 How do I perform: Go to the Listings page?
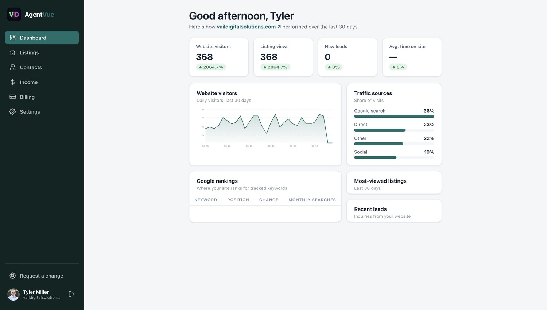[x=42, y=52]
